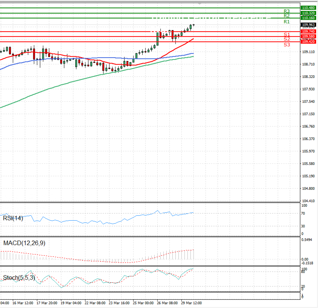
Task: Select the MACD(12,26,9) indicator label
Action: (24, 243)
